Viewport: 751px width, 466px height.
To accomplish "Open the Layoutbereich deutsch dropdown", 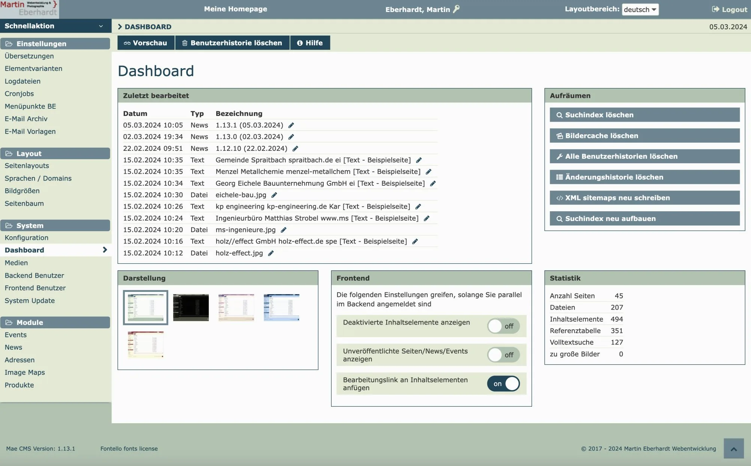I will pos(640,10).
